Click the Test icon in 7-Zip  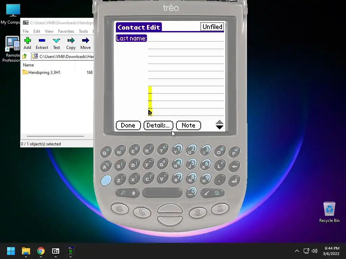(56, 43)
